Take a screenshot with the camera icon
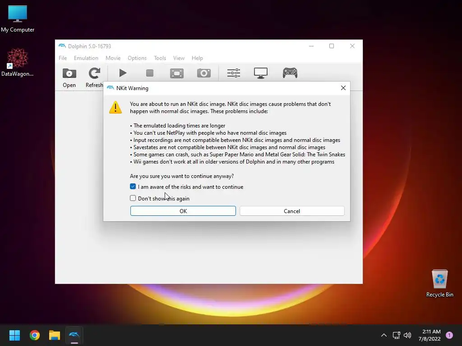 pyautogui.click(x=204, y=73)
